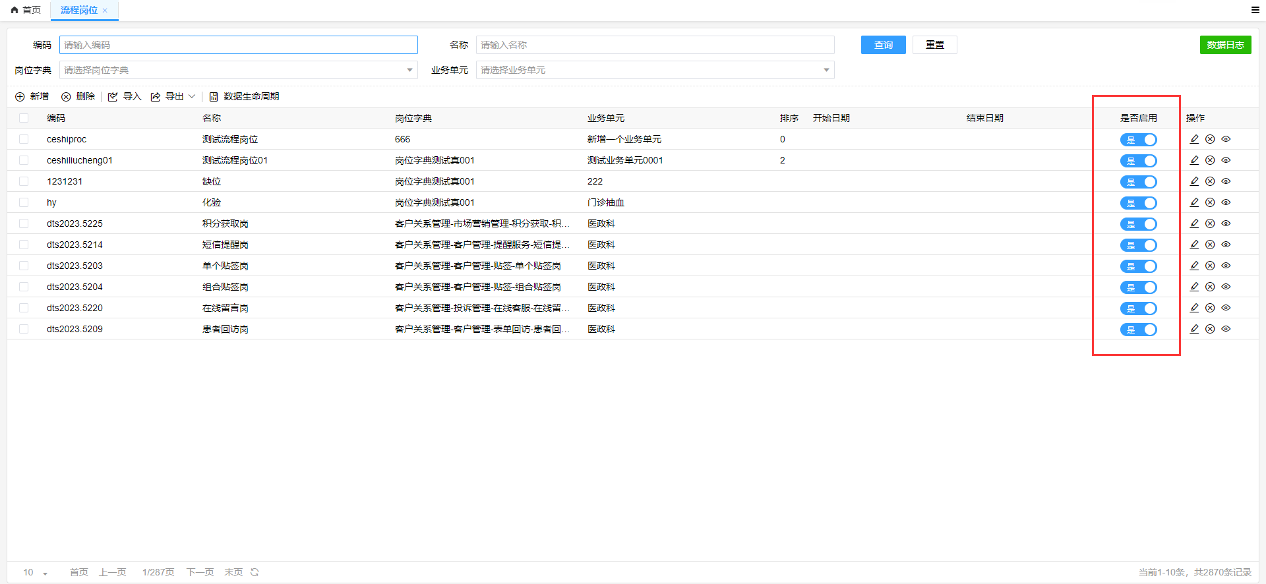Viewport: 1266px width, 584px height.
Task: Edit the dts2023.5209 row with pencil icon
Action: pyautogui.click(x=1194, y=329)
